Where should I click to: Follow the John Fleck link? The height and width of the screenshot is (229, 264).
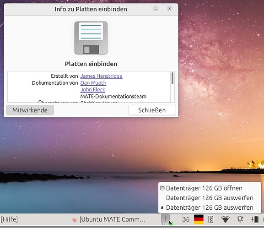pyautogui.click(x=92, y=90)
